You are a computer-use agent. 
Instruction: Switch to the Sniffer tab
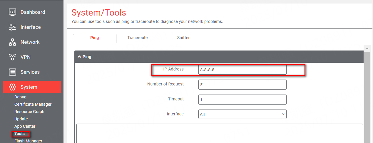point(183,38)
